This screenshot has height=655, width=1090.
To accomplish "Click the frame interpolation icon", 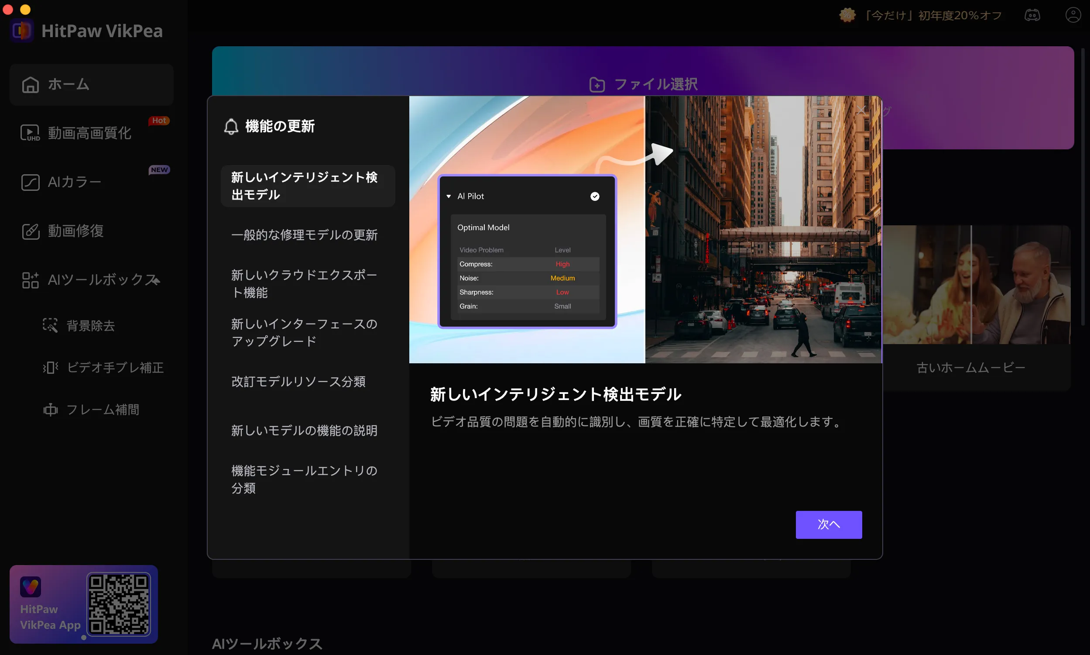I will pos(50,410).
